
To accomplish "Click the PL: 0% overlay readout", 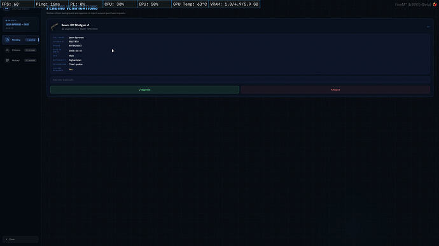I will click(86, 4).
